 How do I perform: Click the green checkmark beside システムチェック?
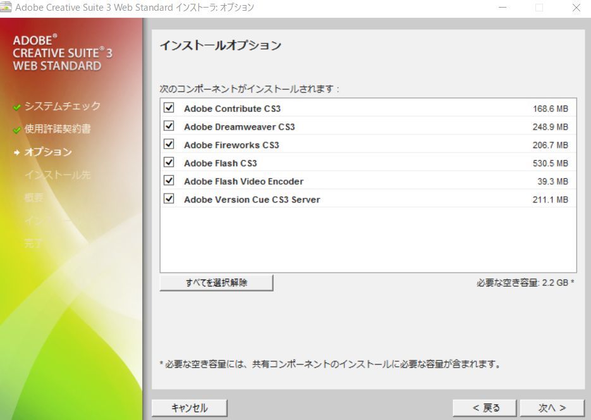click(x=16, y=108)
